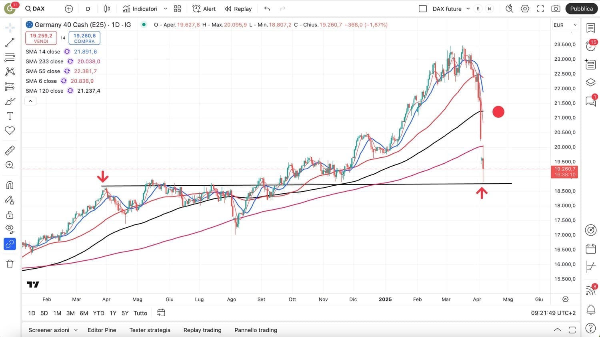
Task: Open the EUR currency dropdown
Action: click(565, 25)
